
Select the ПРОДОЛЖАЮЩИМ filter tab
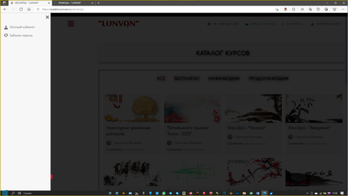coord(268,78)
